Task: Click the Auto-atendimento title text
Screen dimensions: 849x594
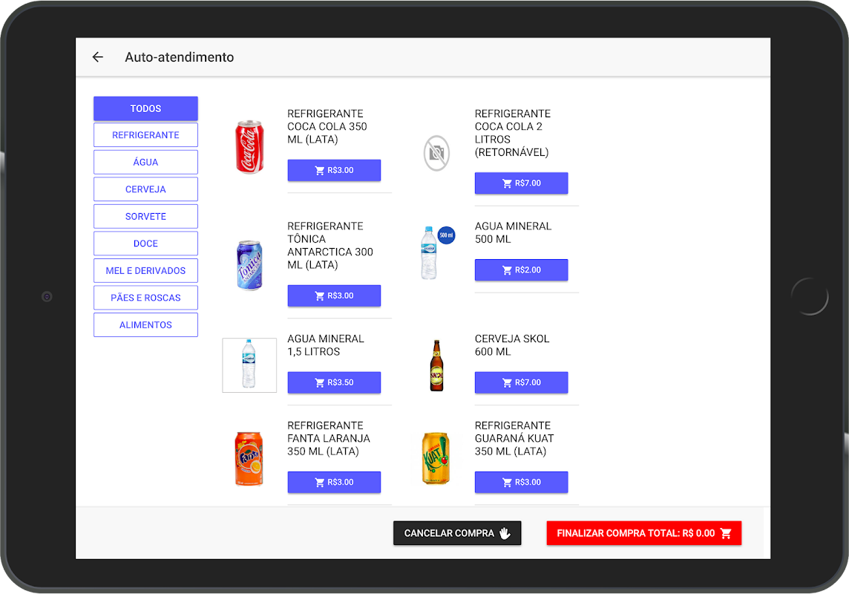Action: click(x=179, y=57)
